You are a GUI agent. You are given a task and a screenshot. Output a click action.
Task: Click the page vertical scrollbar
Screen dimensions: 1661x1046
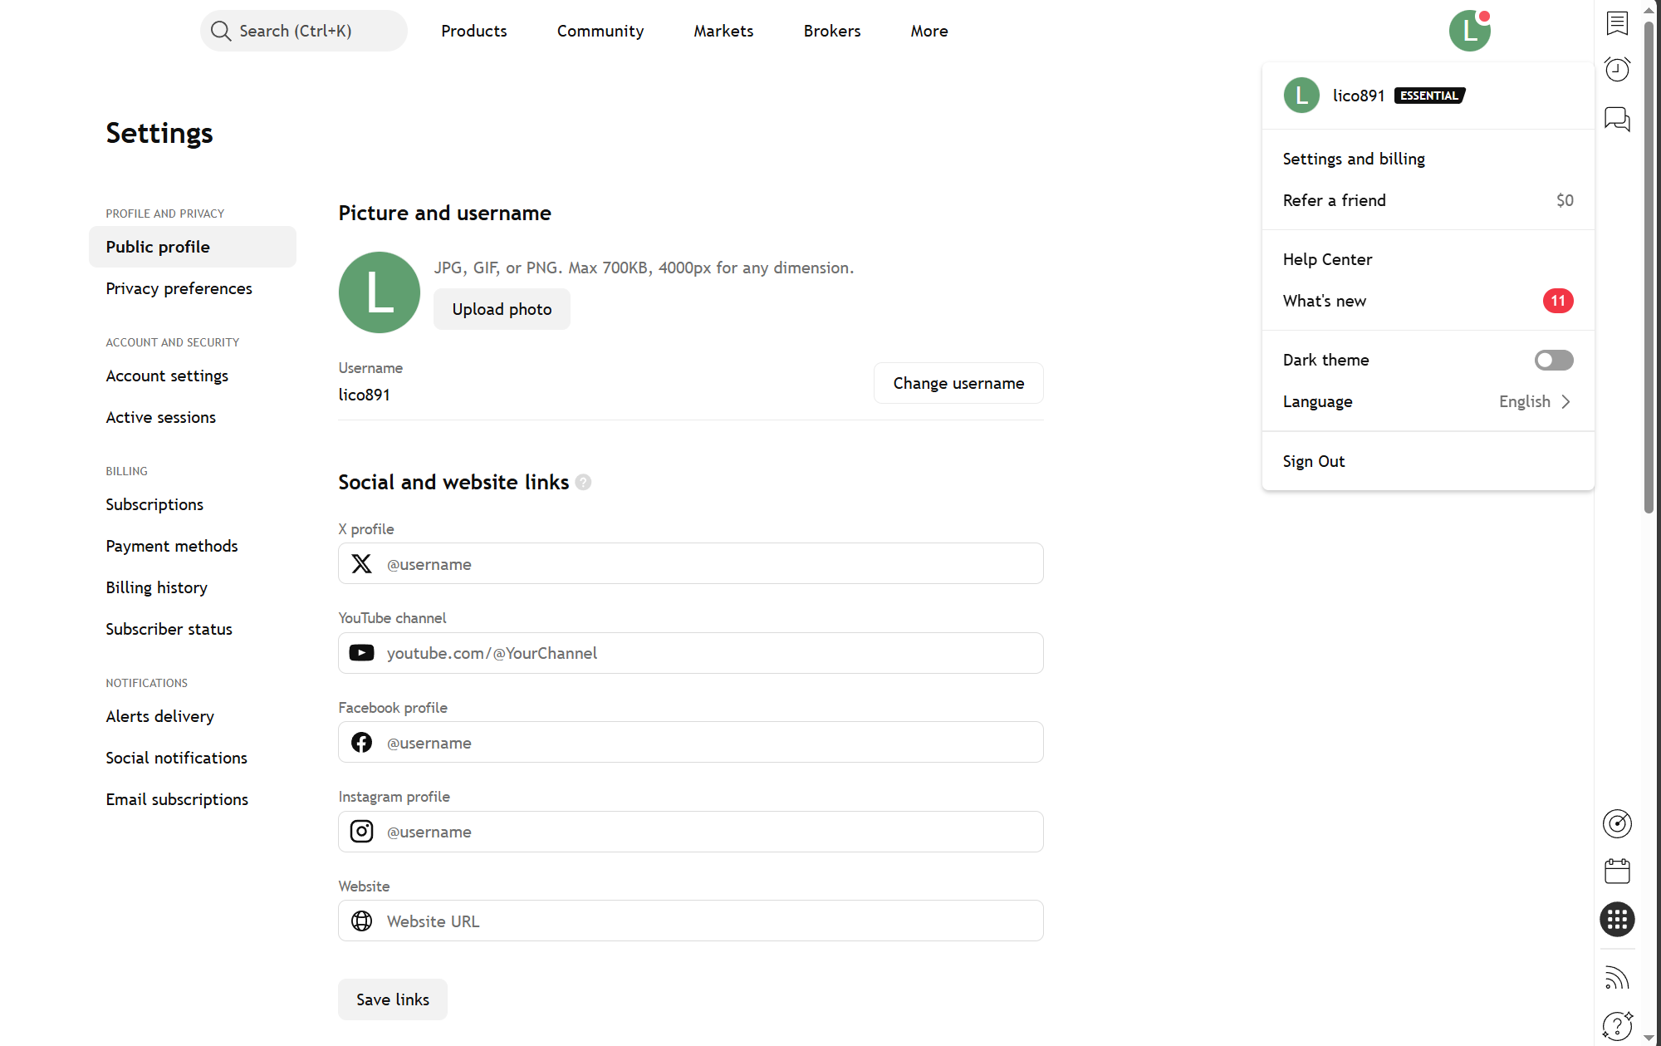[1649, 266]
